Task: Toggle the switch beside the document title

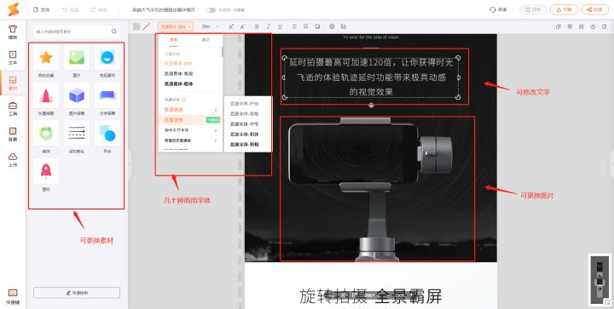Action: tap(211, 9)
